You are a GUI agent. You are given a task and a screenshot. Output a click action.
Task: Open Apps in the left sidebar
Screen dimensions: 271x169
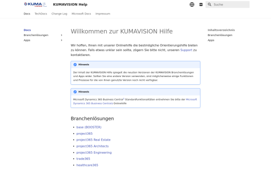27,40
